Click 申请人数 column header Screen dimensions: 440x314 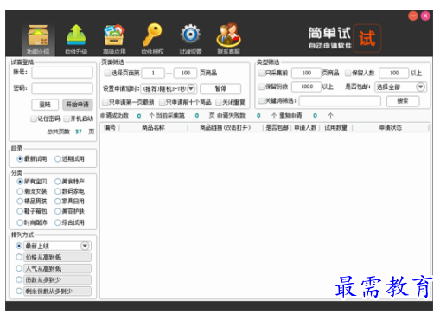[x=305, y=128]
